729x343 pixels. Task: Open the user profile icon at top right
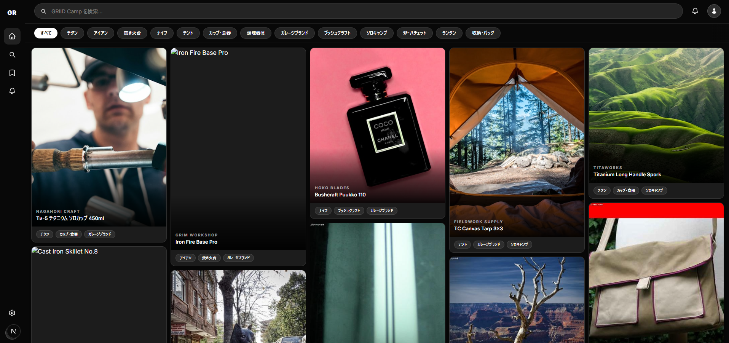714,11
